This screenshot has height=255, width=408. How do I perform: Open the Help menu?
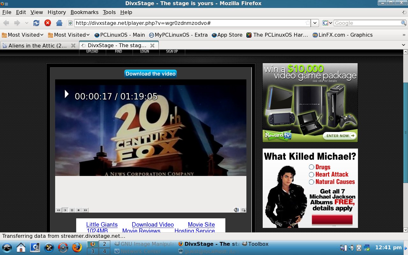coord(126,12)
